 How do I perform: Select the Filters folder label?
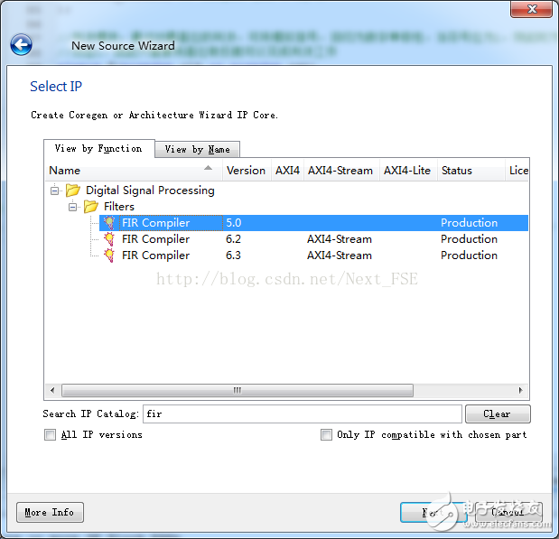coord(119,207)
